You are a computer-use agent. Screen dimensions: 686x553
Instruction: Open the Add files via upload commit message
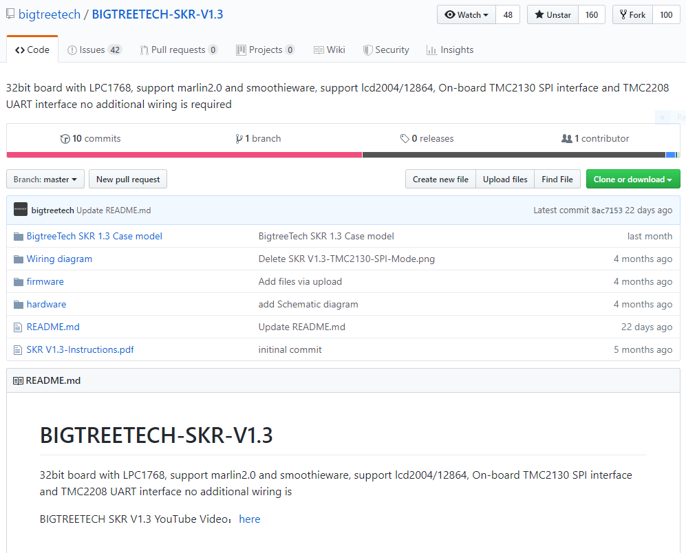[x=300, y=282]
